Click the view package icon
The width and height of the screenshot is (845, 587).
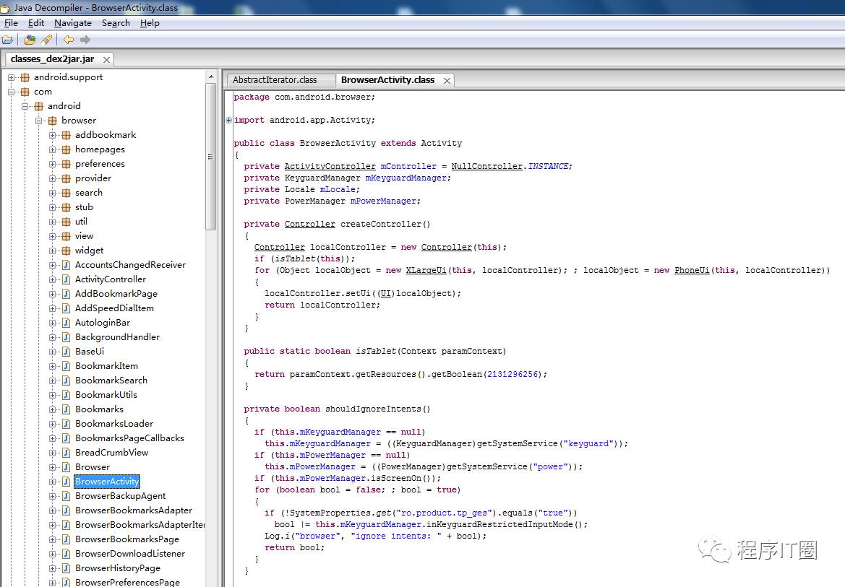click(66, 236)
